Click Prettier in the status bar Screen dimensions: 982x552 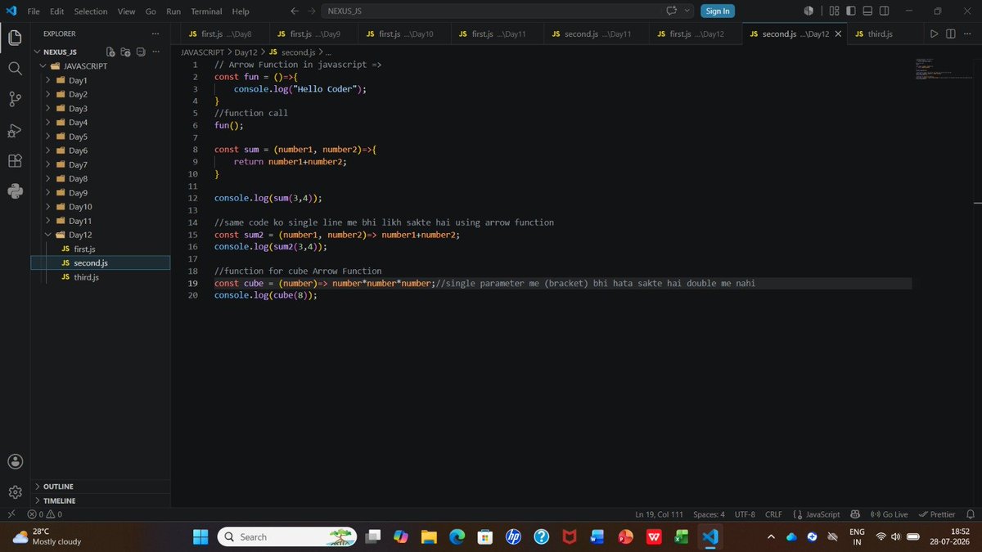936,514
